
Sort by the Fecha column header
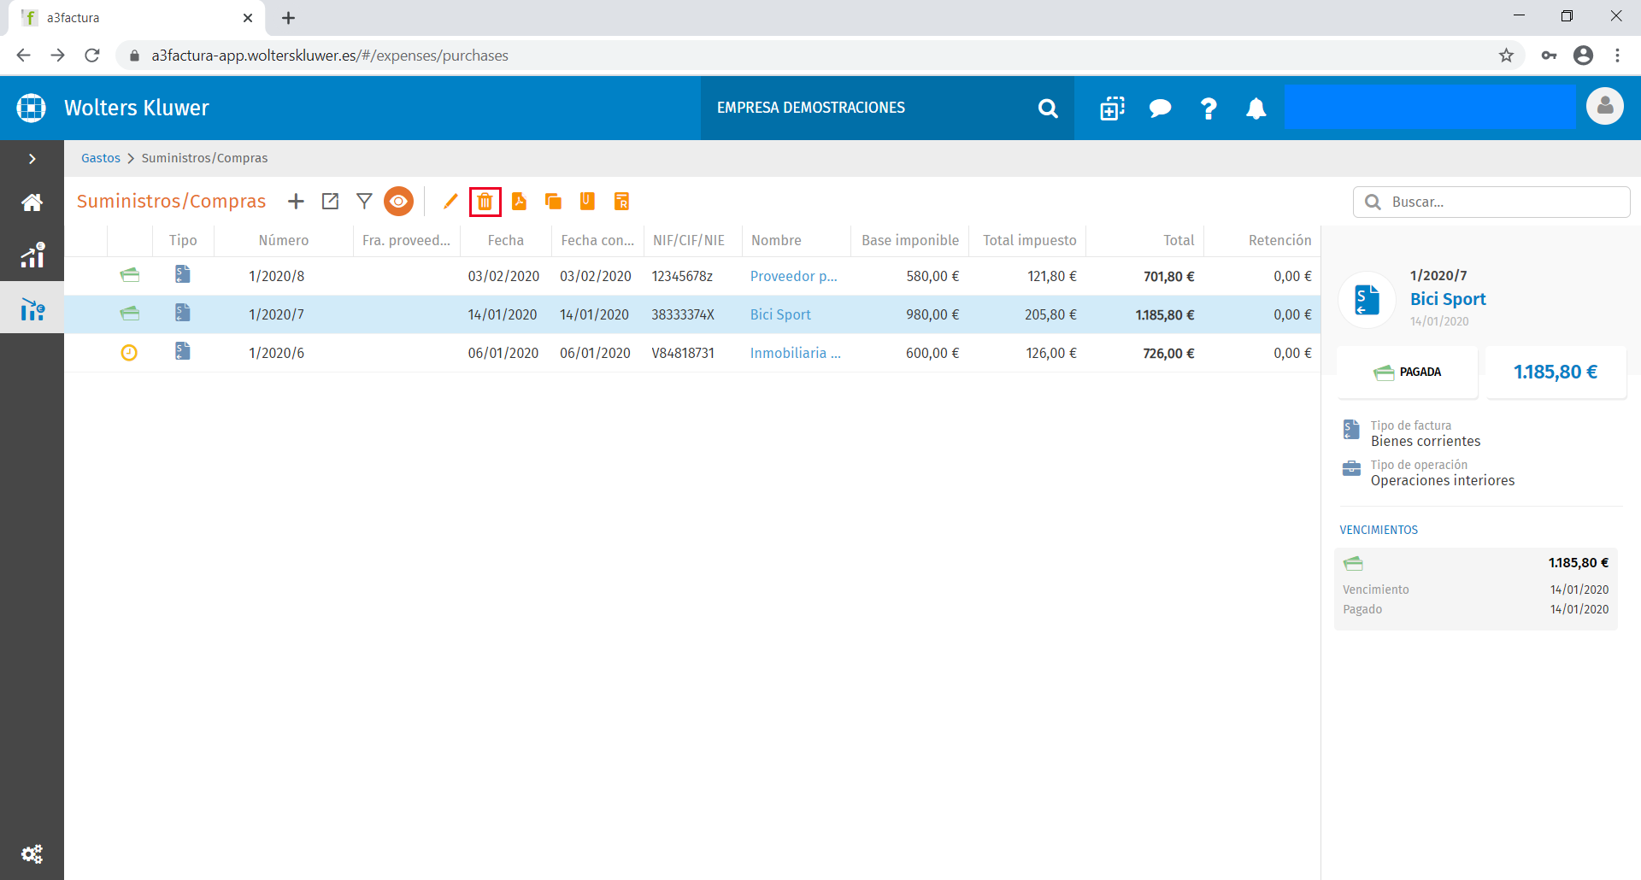(x=506, y=241)
